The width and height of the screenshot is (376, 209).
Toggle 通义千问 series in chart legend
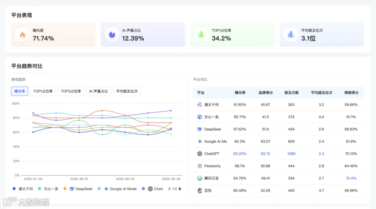[x=23, y=189]
